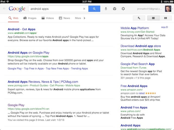Click 'Cell Phones' breadcrumb in PCMag result
This screenshot has height=130, width=174.
[x=57, y=86]
